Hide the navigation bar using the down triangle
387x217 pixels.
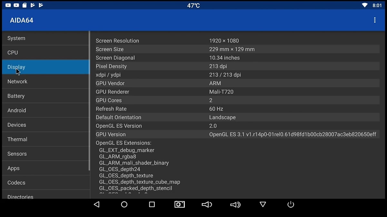click(x=263, y=204)
